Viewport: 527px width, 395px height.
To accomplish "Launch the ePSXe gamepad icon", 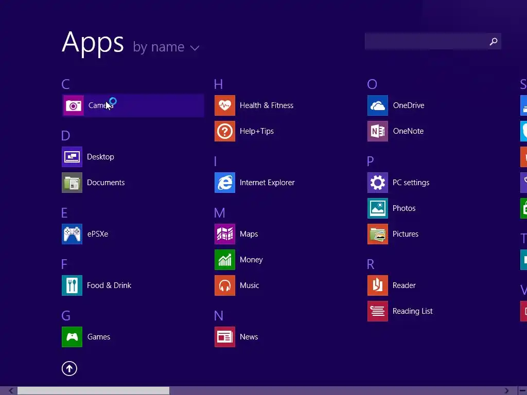I will tap(72, 234).
